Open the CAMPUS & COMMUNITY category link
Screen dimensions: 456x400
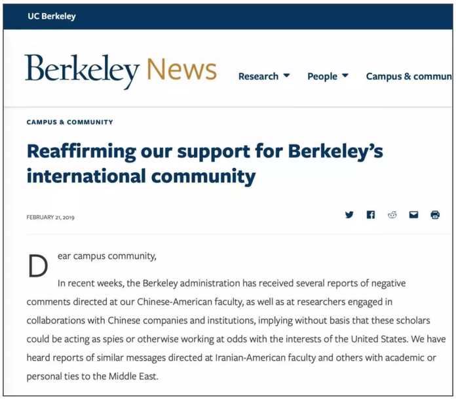point(70,122)
